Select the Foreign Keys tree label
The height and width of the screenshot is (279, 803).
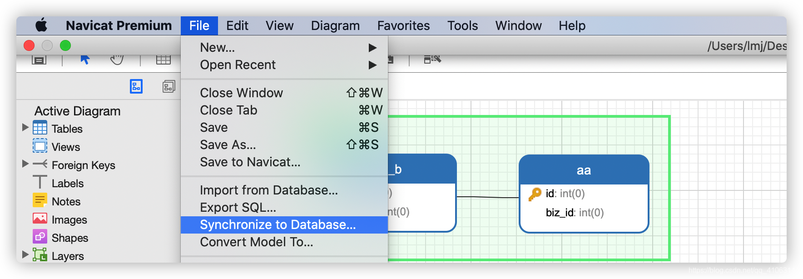pos(84,165)
